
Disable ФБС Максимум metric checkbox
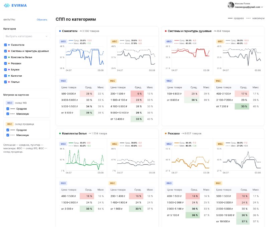click(x=8, y=135)
